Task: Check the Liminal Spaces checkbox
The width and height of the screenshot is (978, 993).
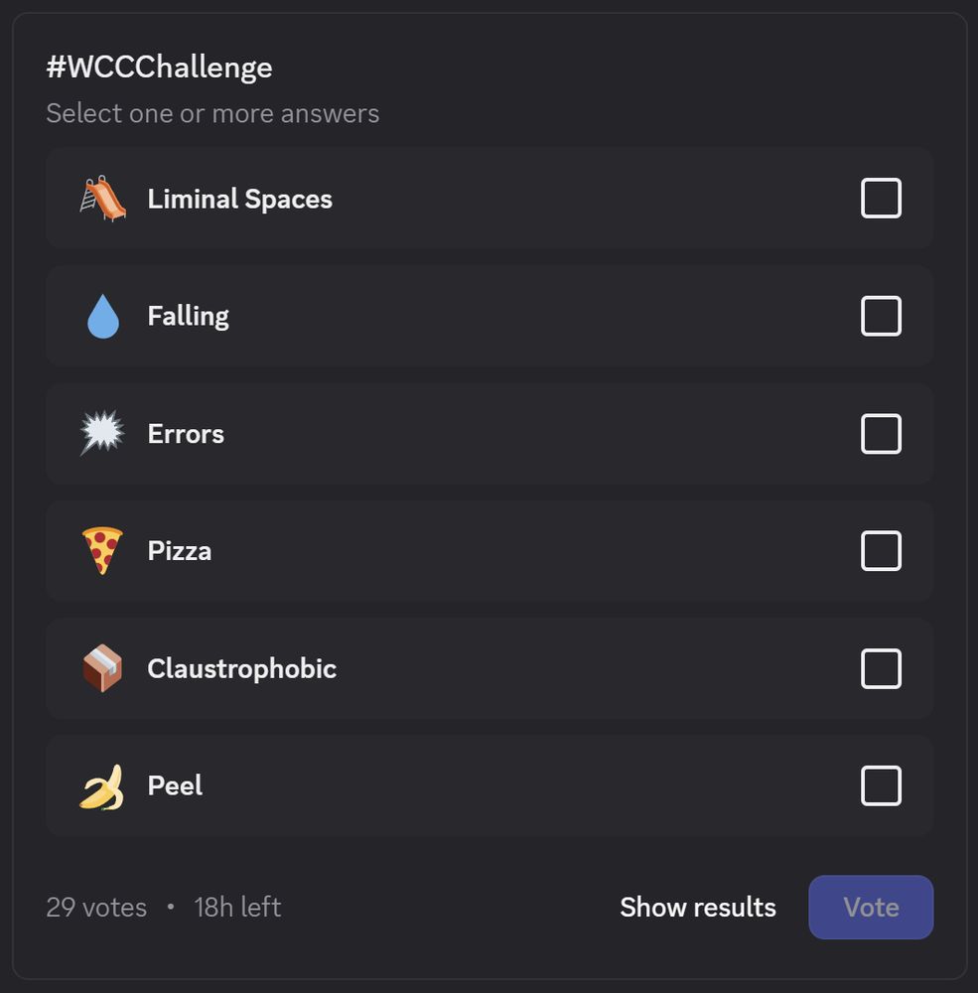Action: pos(881,199)
